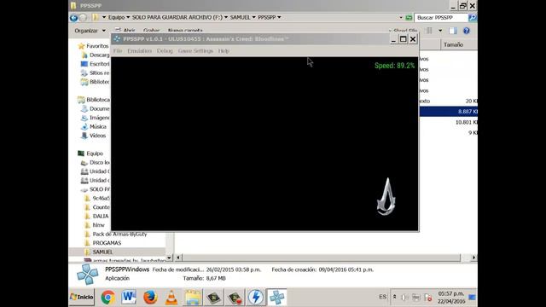Open the File menu in PPSSPP

coord(118,51)
